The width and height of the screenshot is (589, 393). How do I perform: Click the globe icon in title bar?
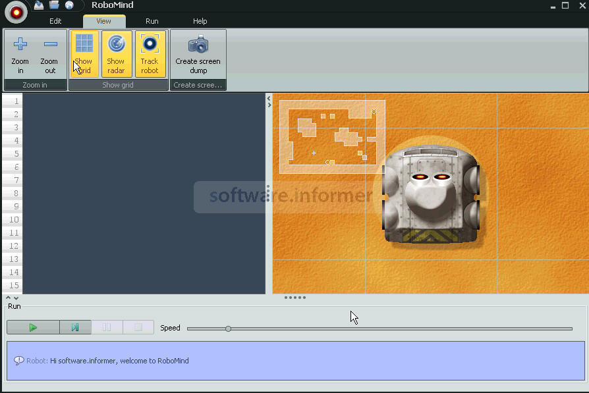[69, 5]
